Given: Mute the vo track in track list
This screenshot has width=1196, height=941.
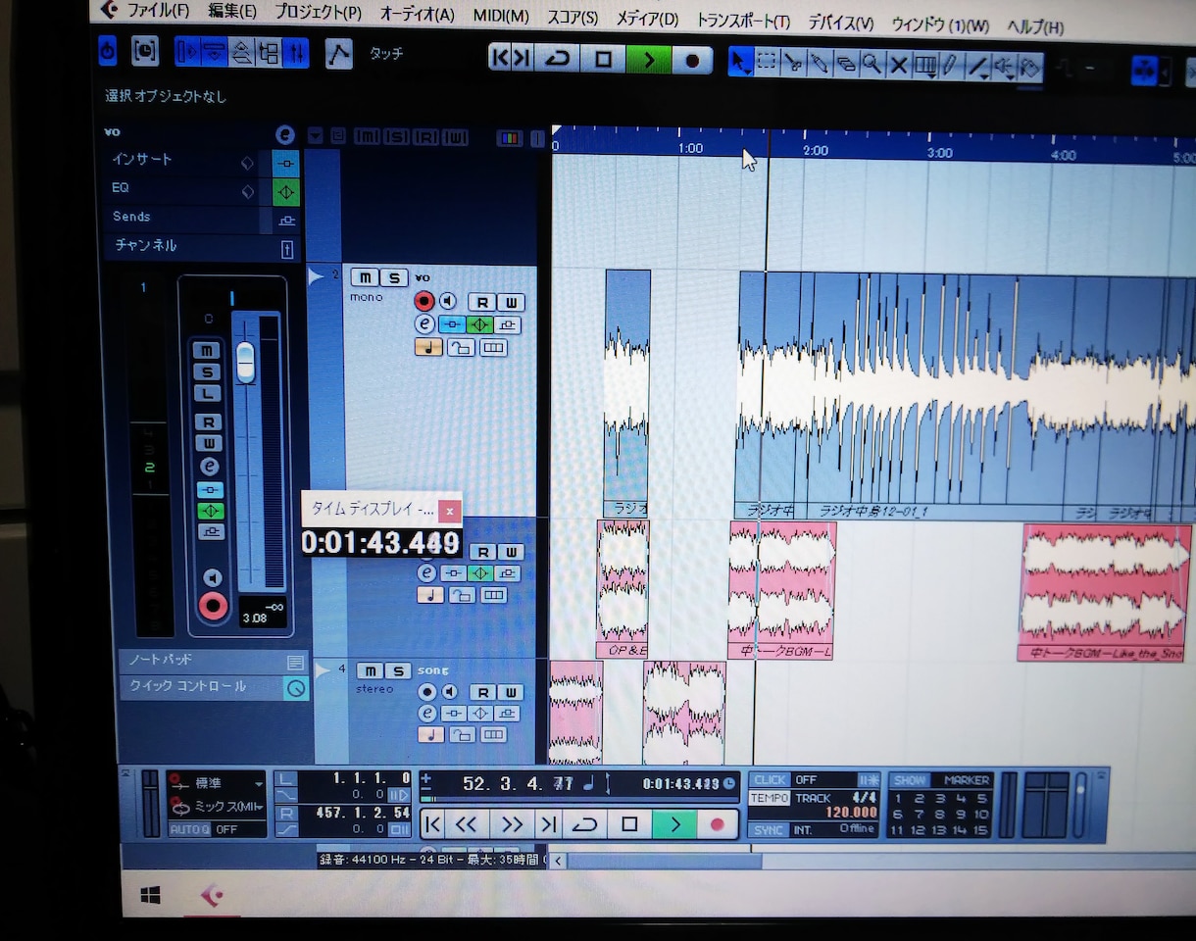Looking at the screenshot, I should coord(365,278).
